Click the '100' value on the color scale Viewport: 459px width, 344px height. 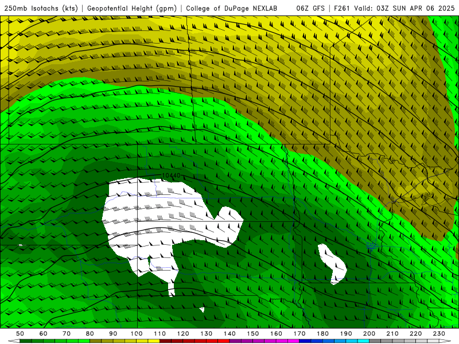137,334
